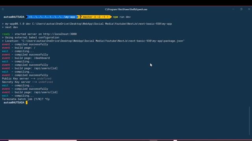Click the yellow cursor block at the prompt
This screenshot has height=141, width=252.
coord(27,103)
